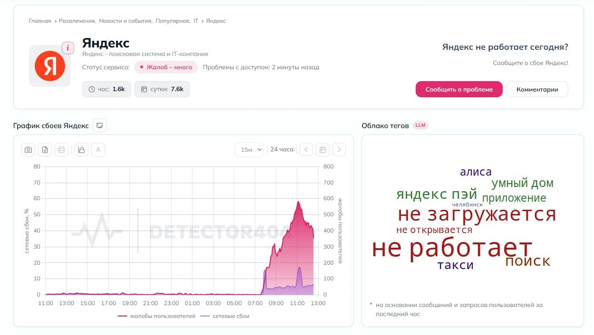Open the Развлечения breadcrumb link

(x=78, y=21)
